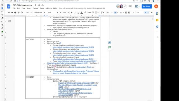Image resolution: width=179 pixels, height=101 pixels.
Task: Decrease font size with minus button
Action: (x=61, y=12)
